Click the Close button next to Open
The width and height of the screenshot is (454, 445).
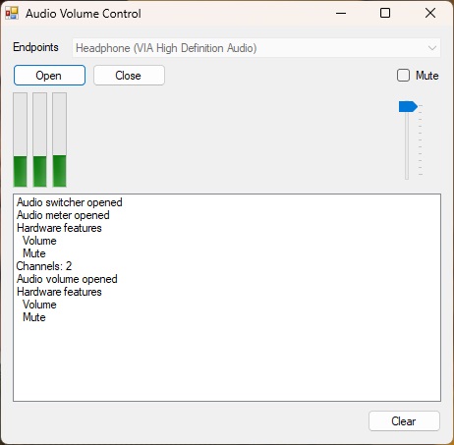click(129, 76)
